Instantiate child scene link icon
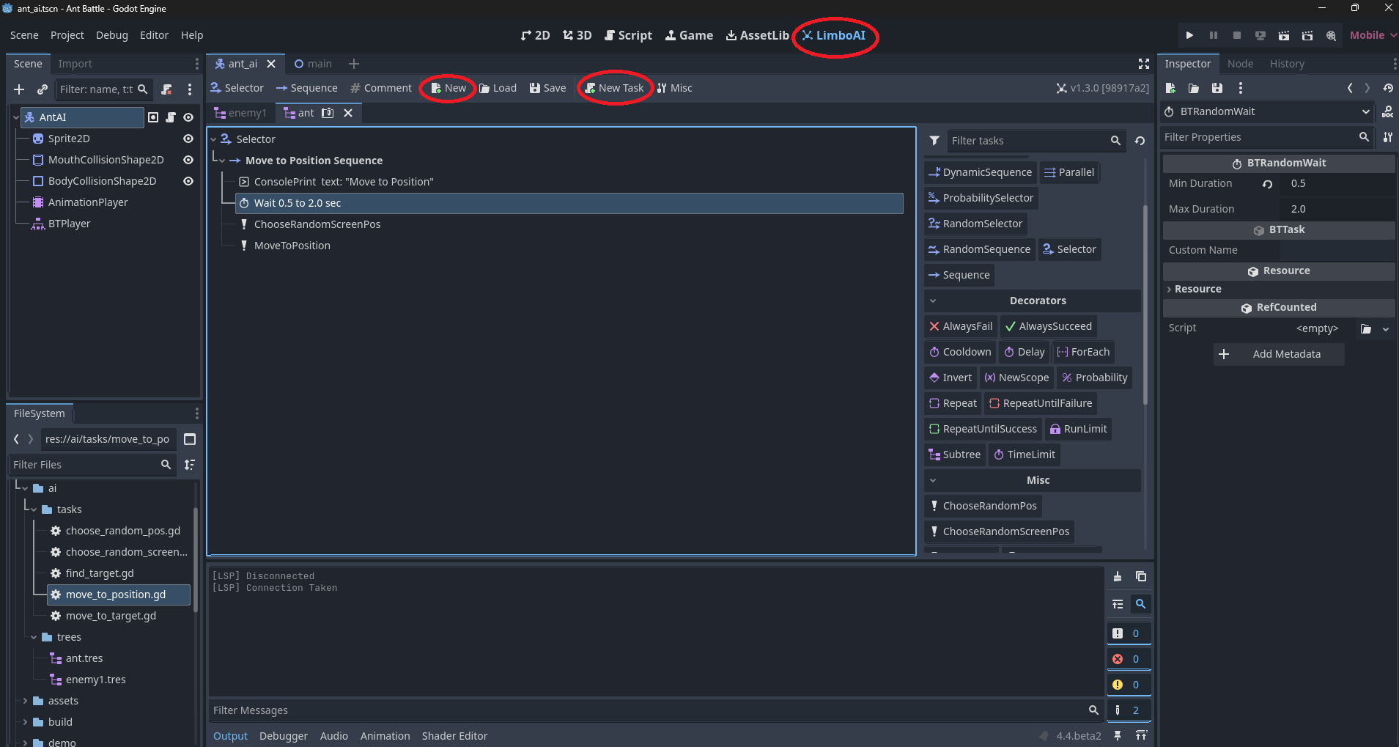1399x747 pixels. [x=43, y=89]
